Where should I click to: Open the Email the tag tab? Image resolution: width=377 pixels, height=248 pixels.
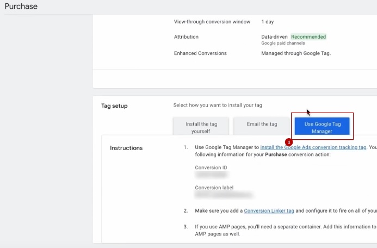pos(262,125)
